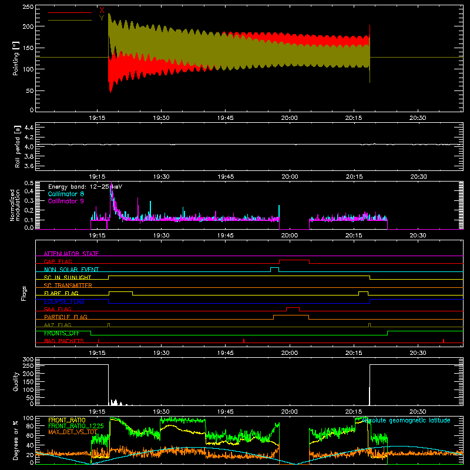Click the Quality axis label

click(x=16, y=381)
